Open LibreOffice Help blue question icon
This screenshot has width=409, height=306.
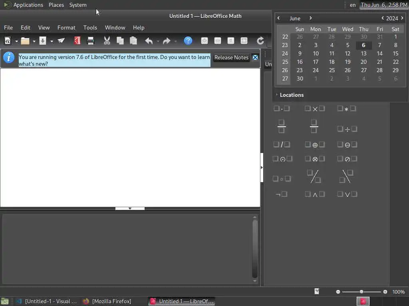(x=188, y=41)
